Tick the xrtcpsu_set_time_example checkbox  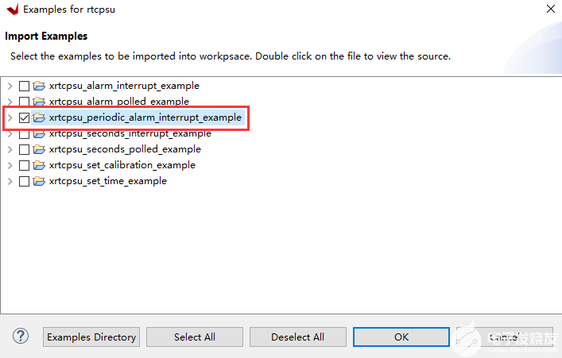tap(24, 181)
